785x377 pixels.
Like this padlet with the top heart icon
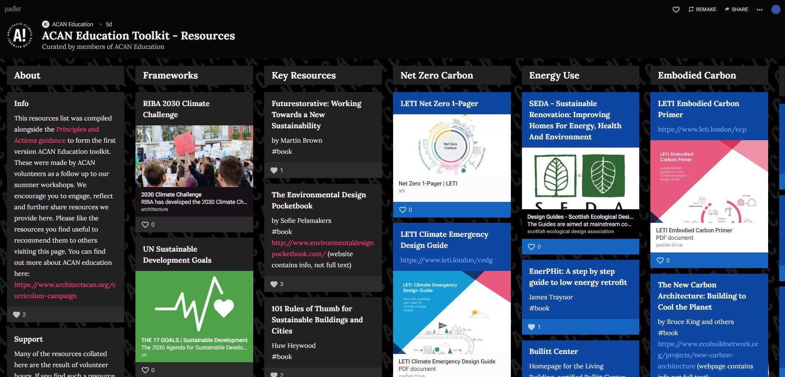pyautogui.click(x=676, y=9)
